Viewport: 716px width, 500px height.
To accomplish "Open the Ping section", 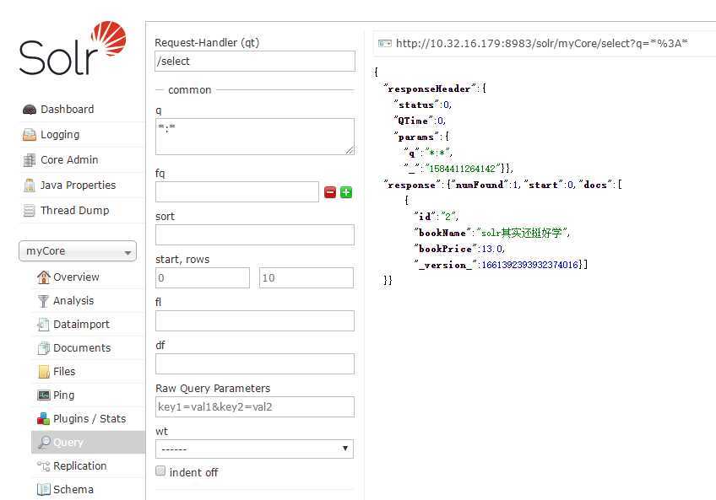I will 64,395.
